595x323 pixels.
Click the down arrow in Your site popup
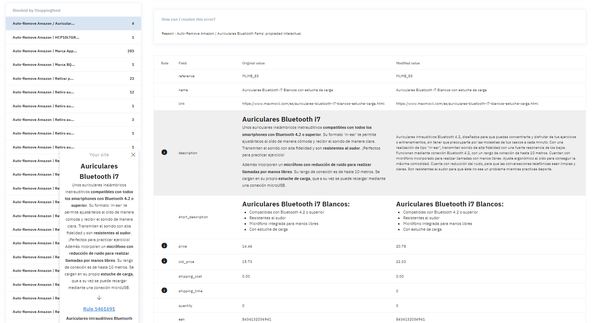[99, 298]
